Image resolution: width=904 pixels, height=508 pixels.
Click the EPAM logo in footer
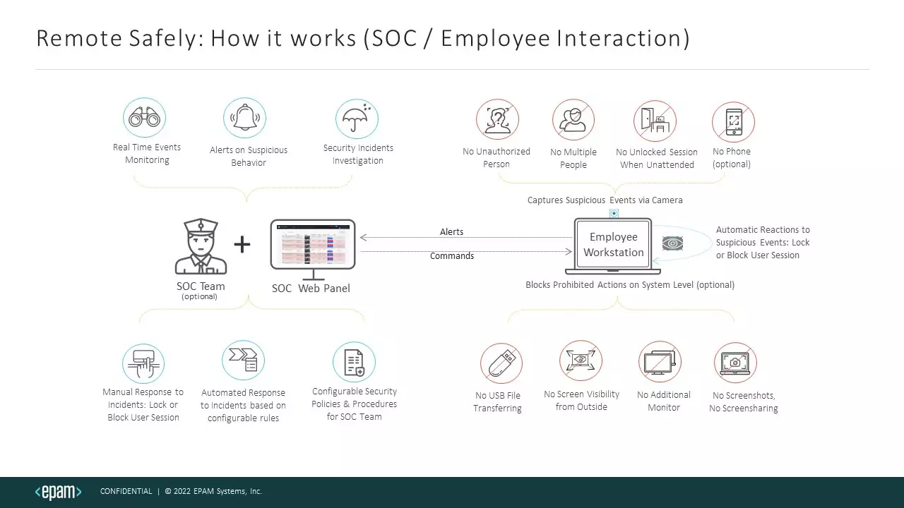[x=59, y=492]
